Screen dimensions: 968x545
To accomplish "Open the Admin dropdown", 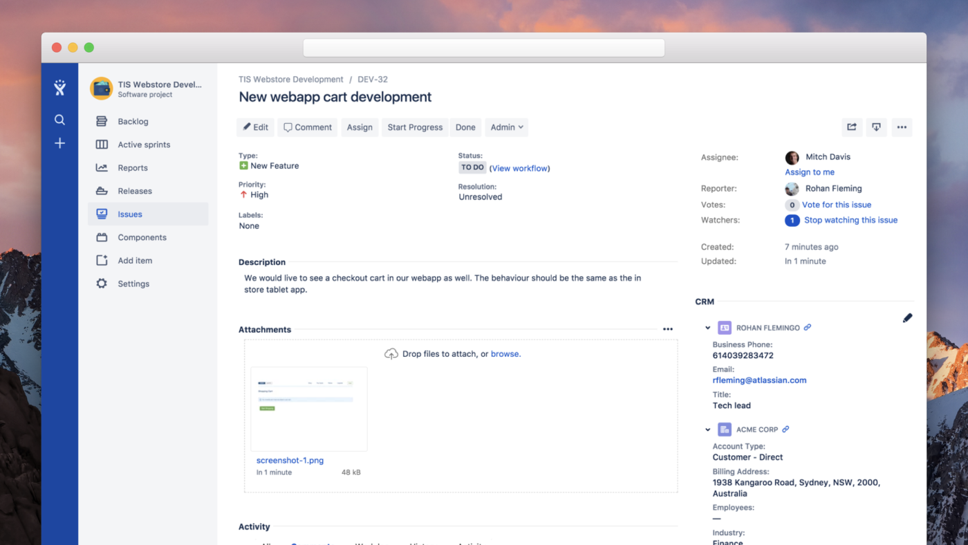I will [x=506, y=127].
